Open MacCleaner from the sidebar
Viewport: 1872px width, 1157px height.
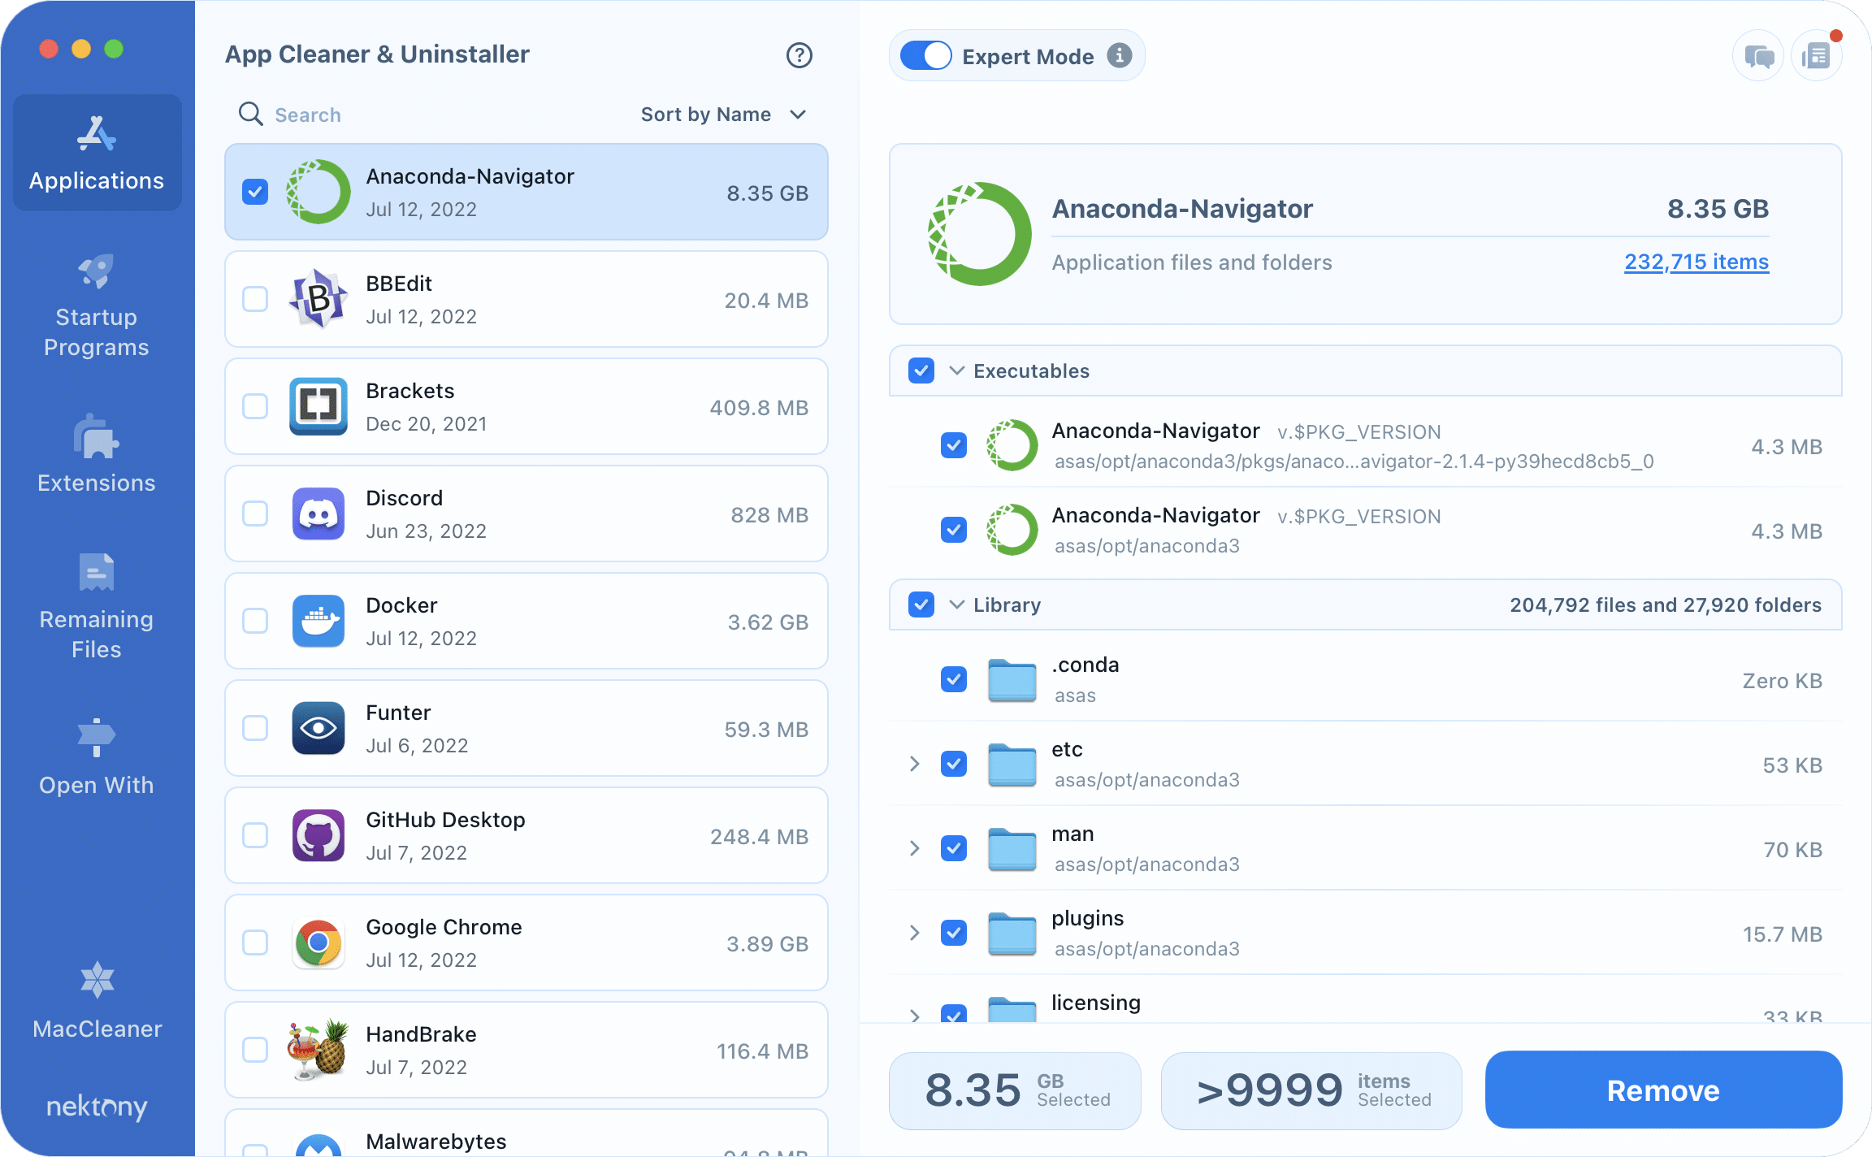point(97,999)
